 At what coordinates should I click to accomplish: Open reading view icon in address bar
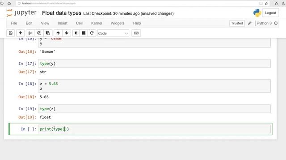pos(261,3)
